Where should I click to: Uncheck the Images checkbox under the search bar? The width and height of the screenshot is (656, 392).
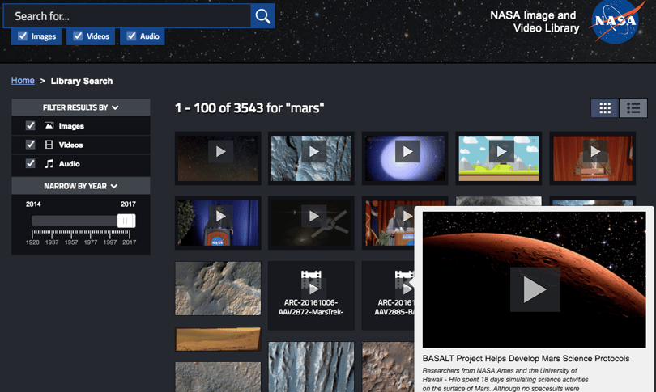point(23,36)
